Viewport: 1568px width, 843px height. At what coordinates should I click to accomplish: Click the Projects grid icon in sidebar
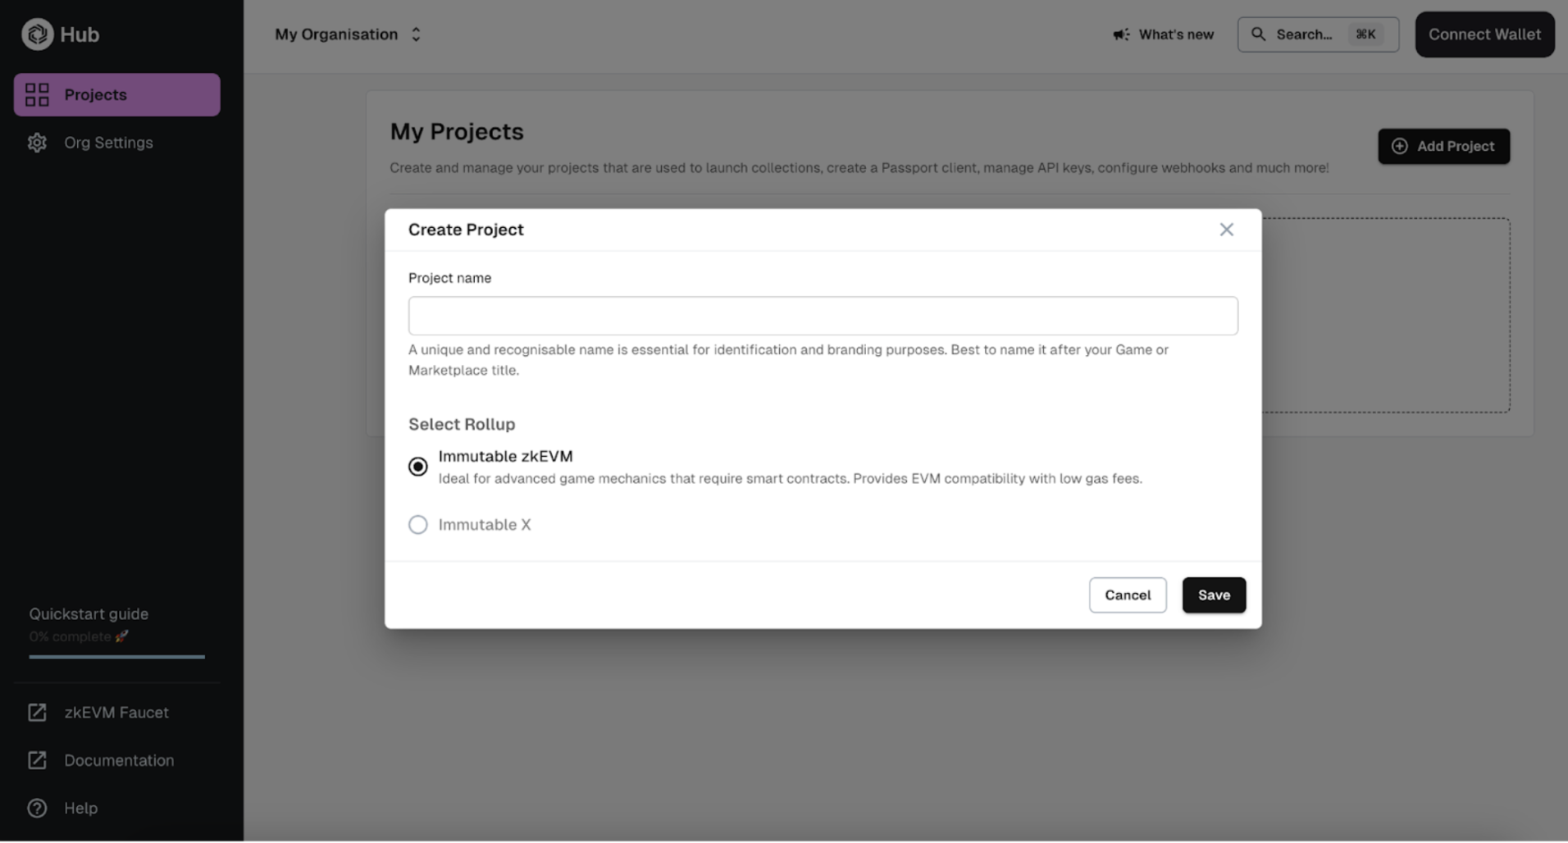tap(37, 95)
